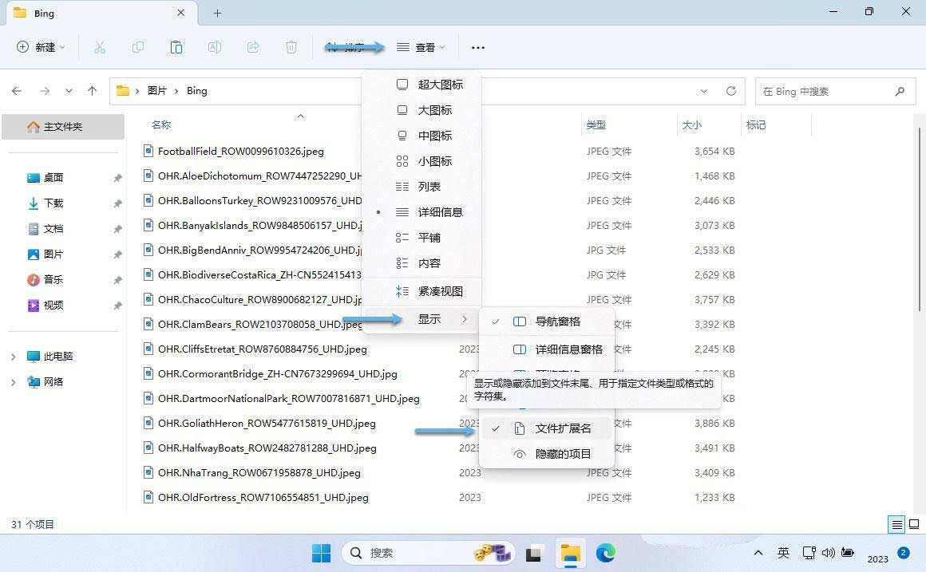Click the Copy icon in the toolbar

click(x=138, y=47)
